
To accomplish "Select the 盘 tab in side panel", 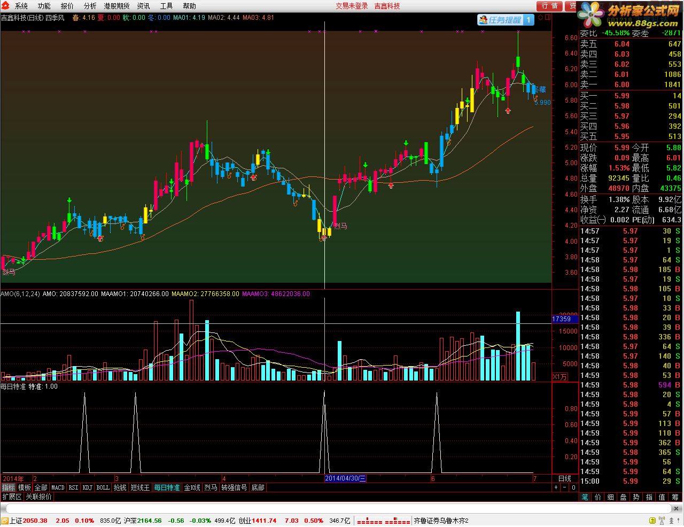I will 624,497.
